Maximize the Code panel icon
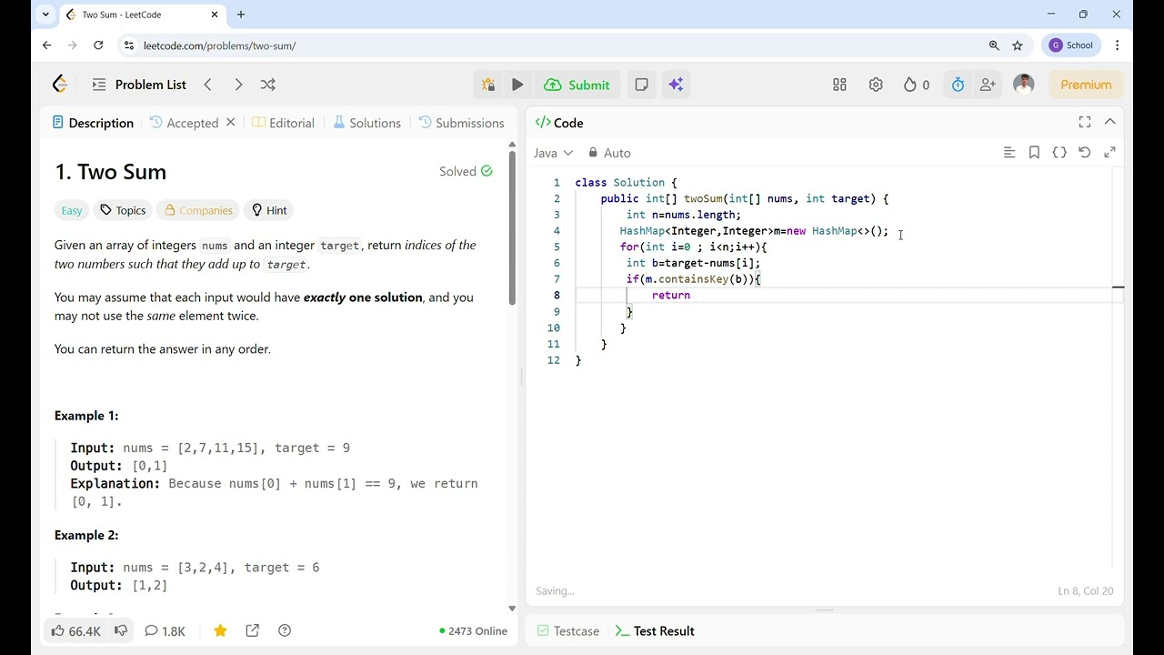This screenshot has height=655, width=1164. tap(1085, 122)
